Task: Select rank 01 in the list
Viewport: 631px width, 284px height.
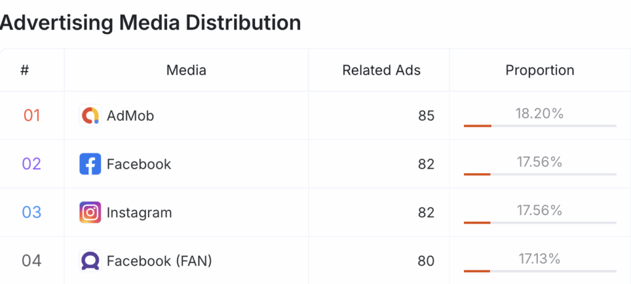Action: click(32, 116)
